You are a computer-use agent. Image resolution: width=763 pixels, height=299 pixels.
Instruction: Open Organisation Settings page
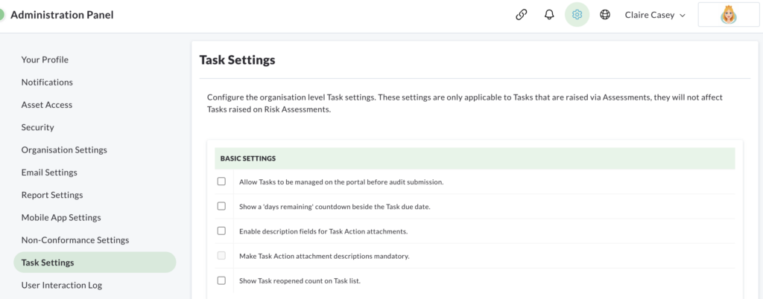[x=64, y=150]
